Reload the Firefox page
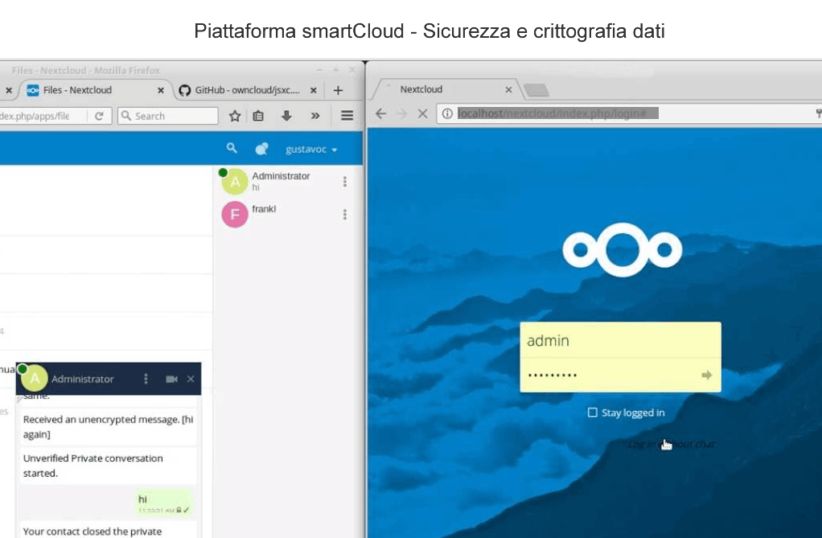Viewport: 822px width, 538px height. point(99,116)
